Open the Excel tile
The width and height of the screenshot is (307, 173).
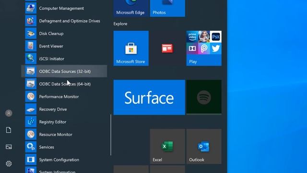tap(167, 146)
